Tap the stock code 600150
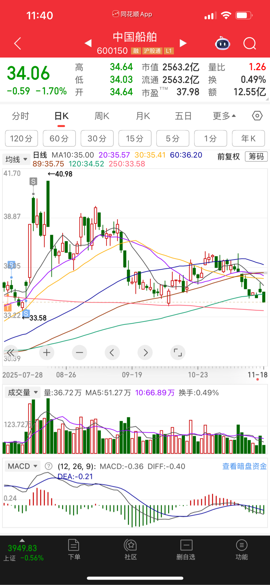 [x=112, y=51]
